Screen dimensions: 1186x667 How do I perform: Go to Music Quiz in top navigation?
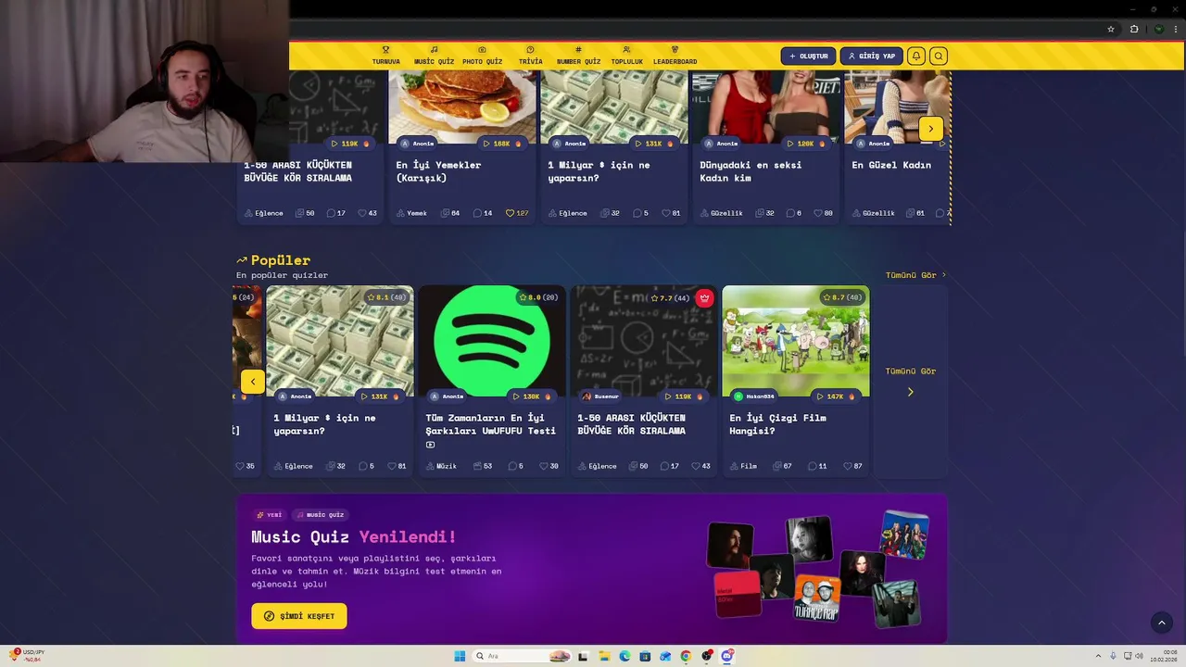[434, 56]
